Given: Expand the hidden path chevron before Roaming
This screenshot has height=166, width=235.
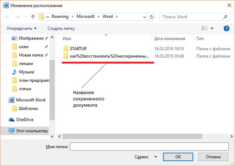Looking at the screenshot, I should point(48,17).
